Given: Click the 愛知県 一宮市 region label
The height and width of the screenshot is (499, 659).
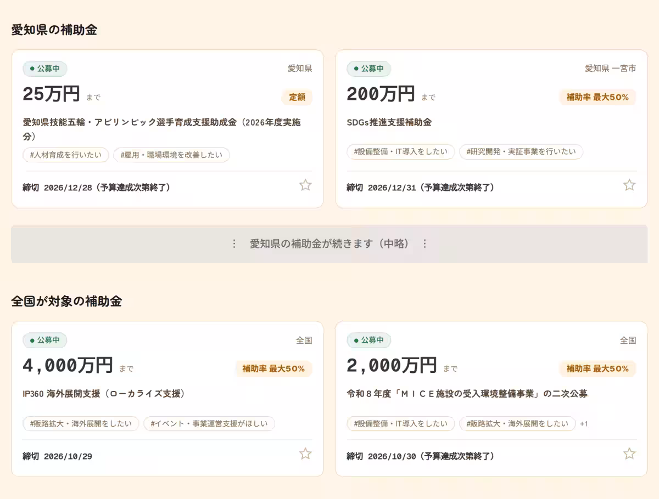Looking at the screenshot, I should (611, 69).
